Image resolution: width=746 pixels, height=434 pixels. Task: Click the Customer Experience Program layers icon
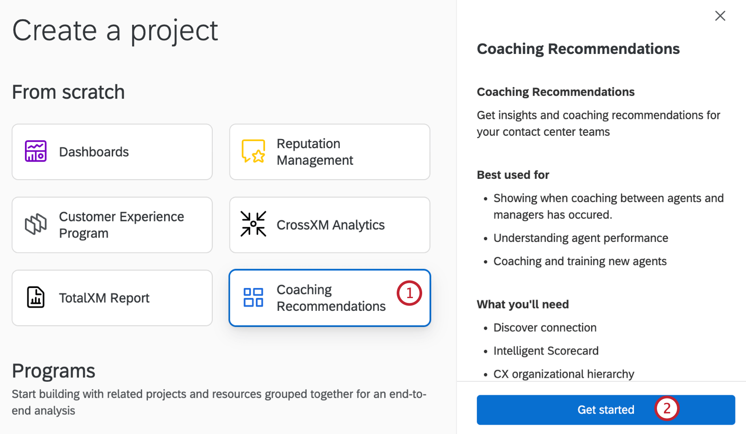[36, 224]
